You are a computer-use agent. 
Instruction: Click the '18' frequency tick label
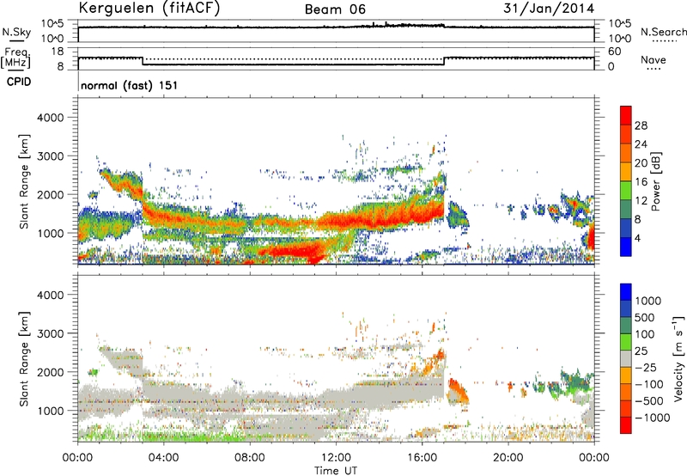click(x=58, y=52)
